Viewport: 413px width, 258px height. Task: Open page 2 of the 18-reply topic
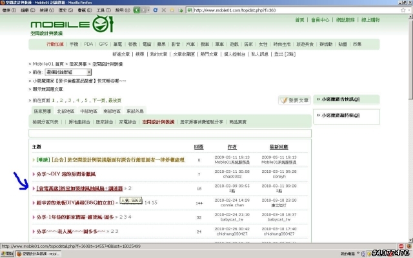point(130,188)
